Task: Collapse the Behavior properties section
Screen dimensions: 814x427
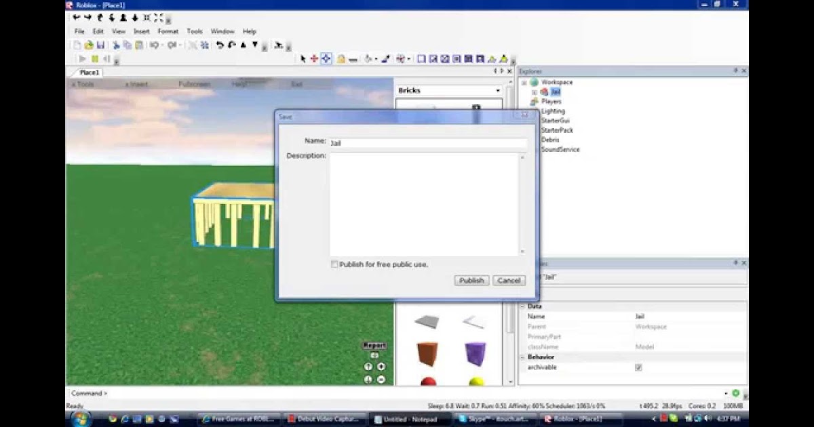Action: click(x=522, y=357)
